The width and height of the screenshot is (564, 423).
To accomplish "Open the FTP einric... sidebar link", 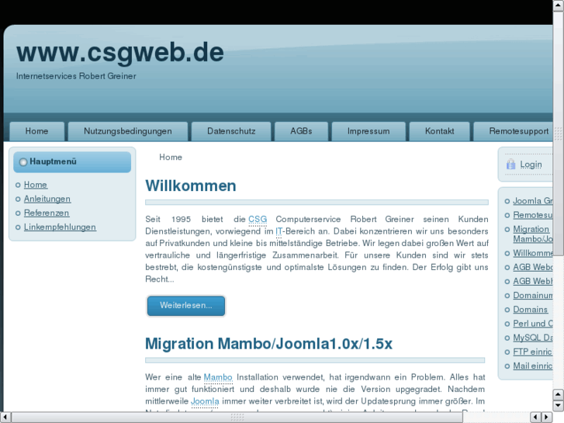I will [532, 352].
